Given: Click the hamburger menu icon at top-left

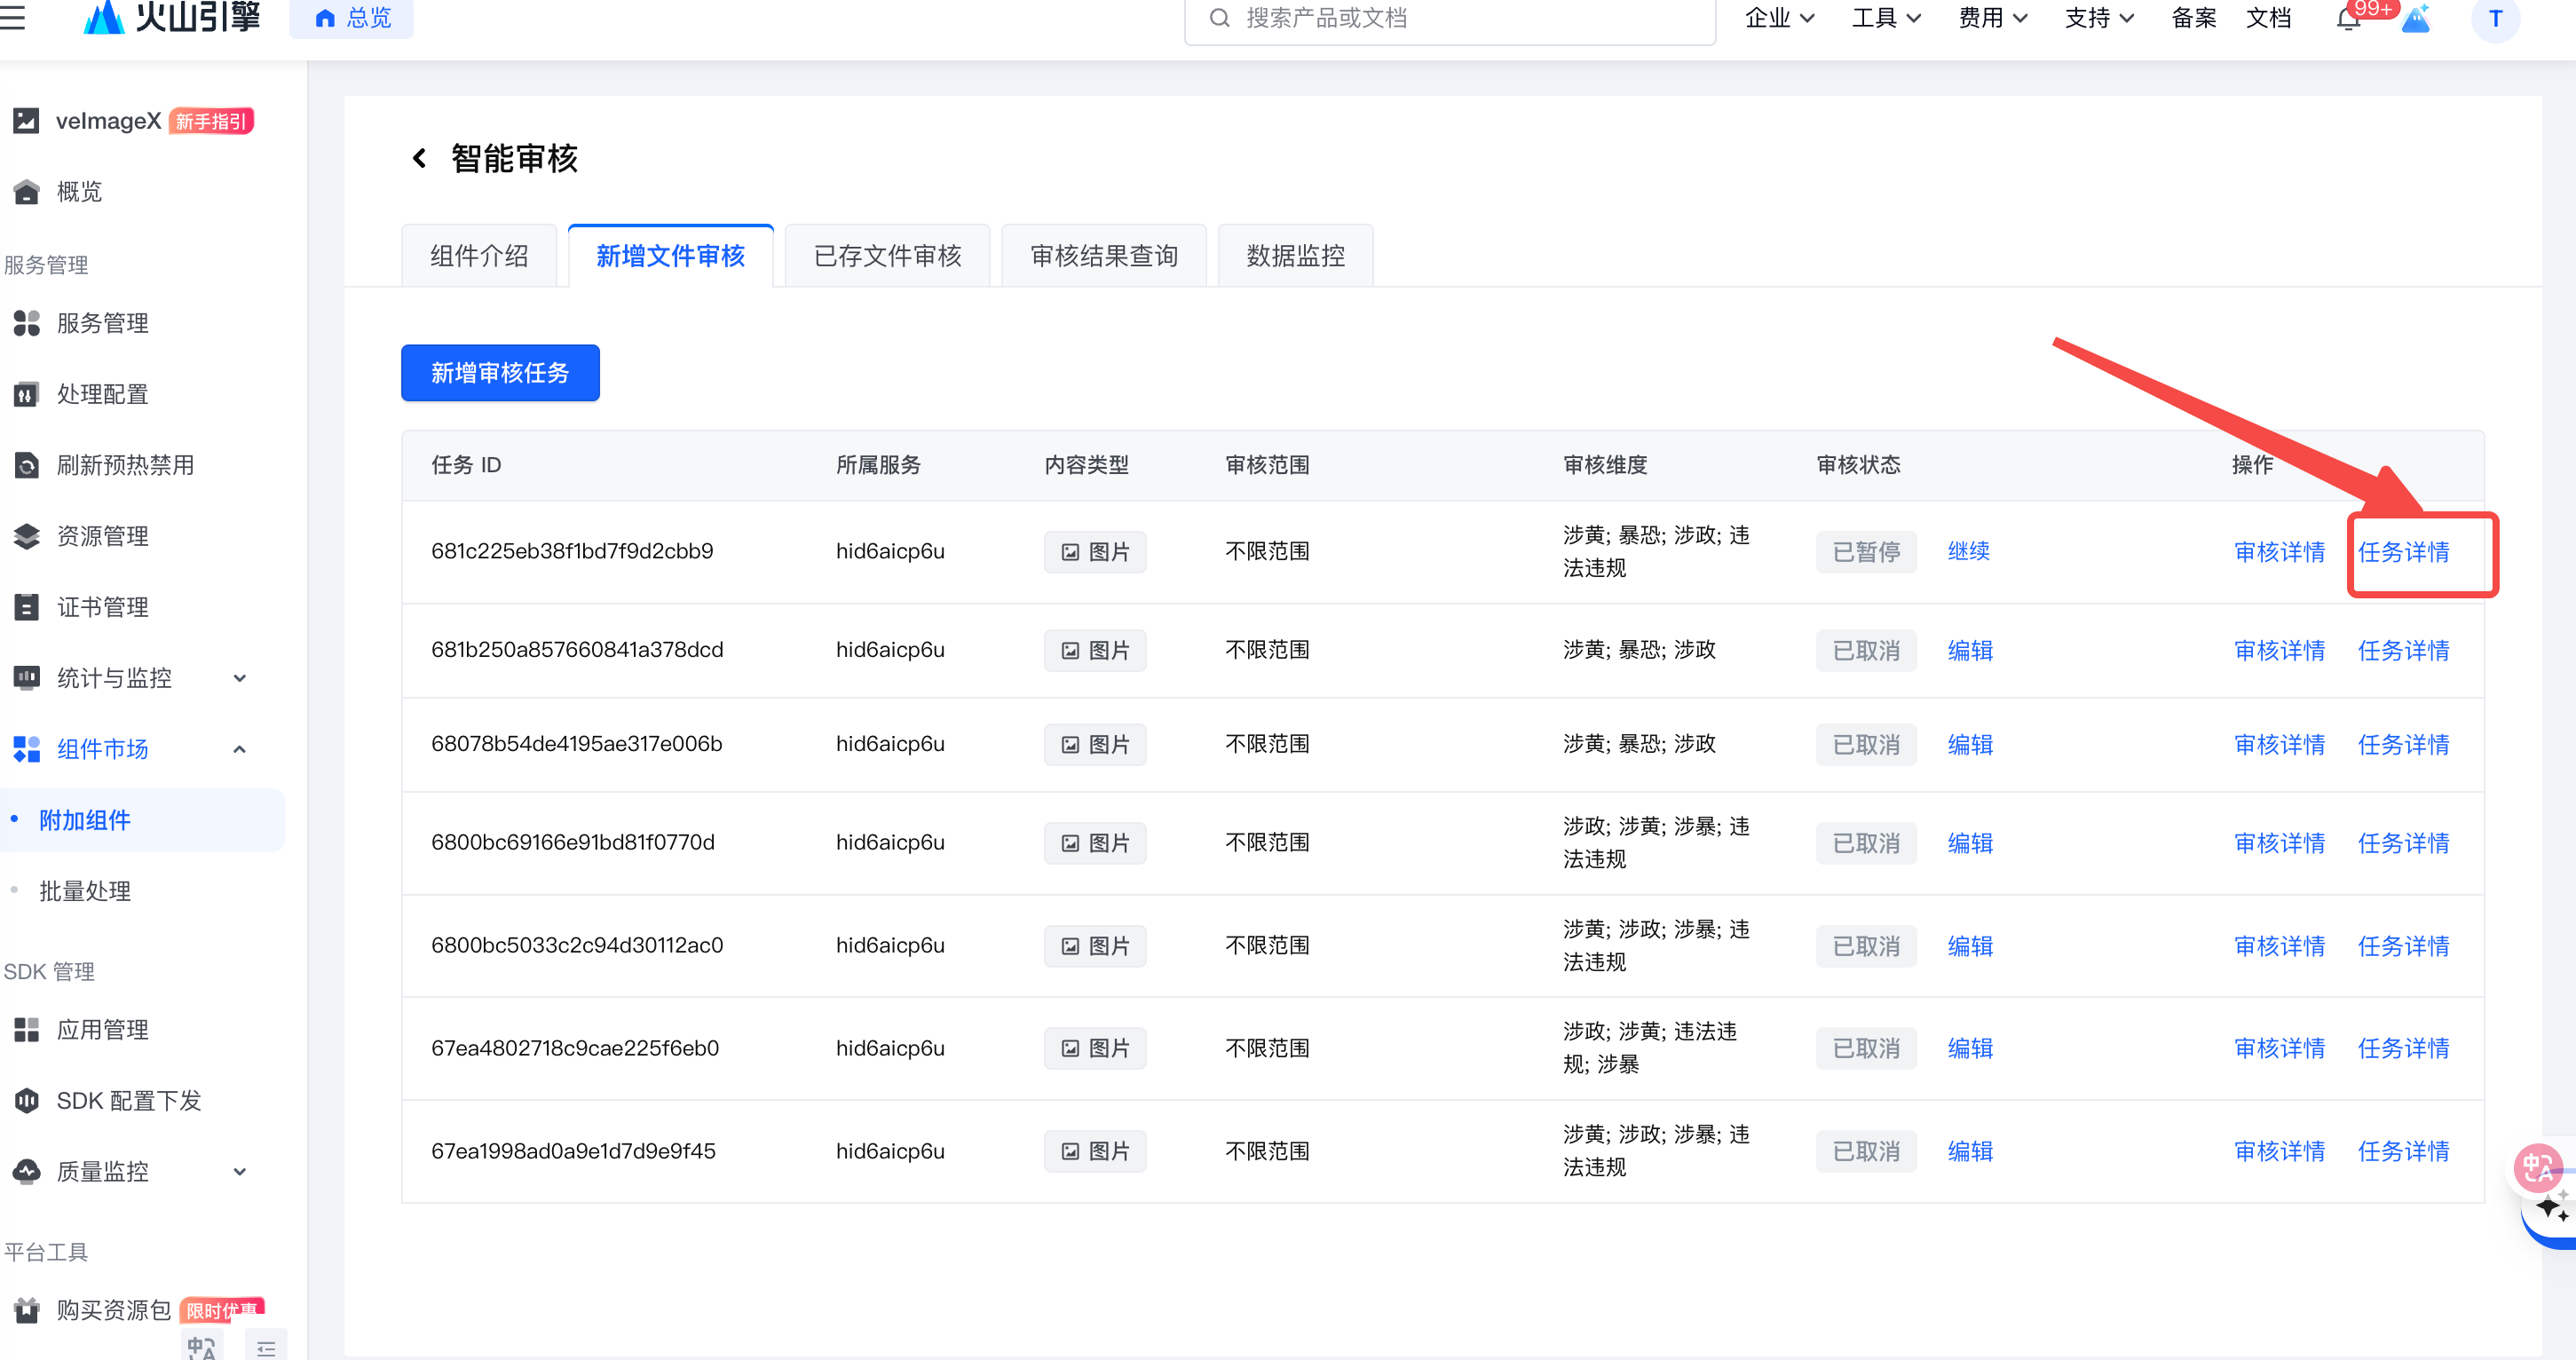Looking at the screenshot, I should click(12, 16).
